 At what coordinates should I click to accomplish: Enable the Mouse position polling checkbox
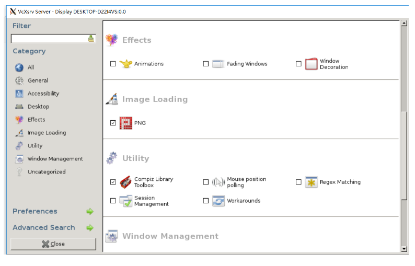(x=205, y=182)
